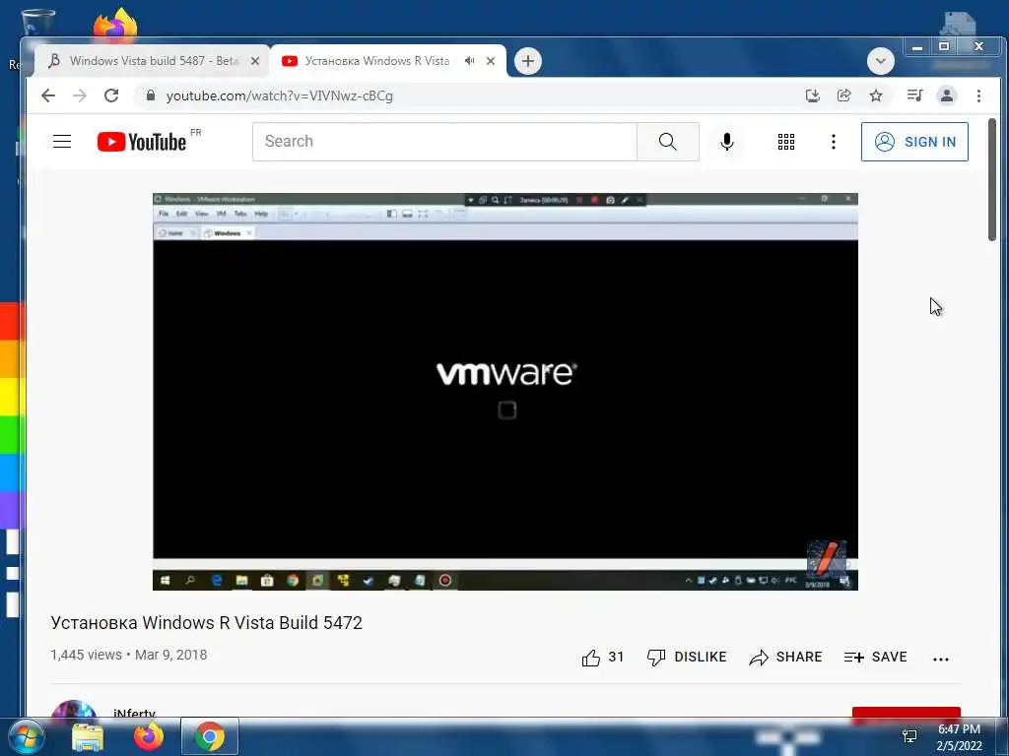Screen dimensions: 1009x756
Task: Open a new tab
Action: [528, 61]
